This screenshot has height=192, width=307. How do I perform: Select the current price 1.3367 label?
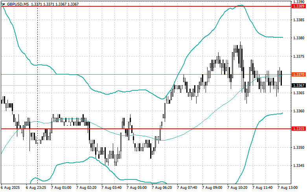[x=299, y=86]
